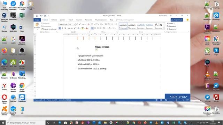Open ribbon display options in title bar

point(171,16)
